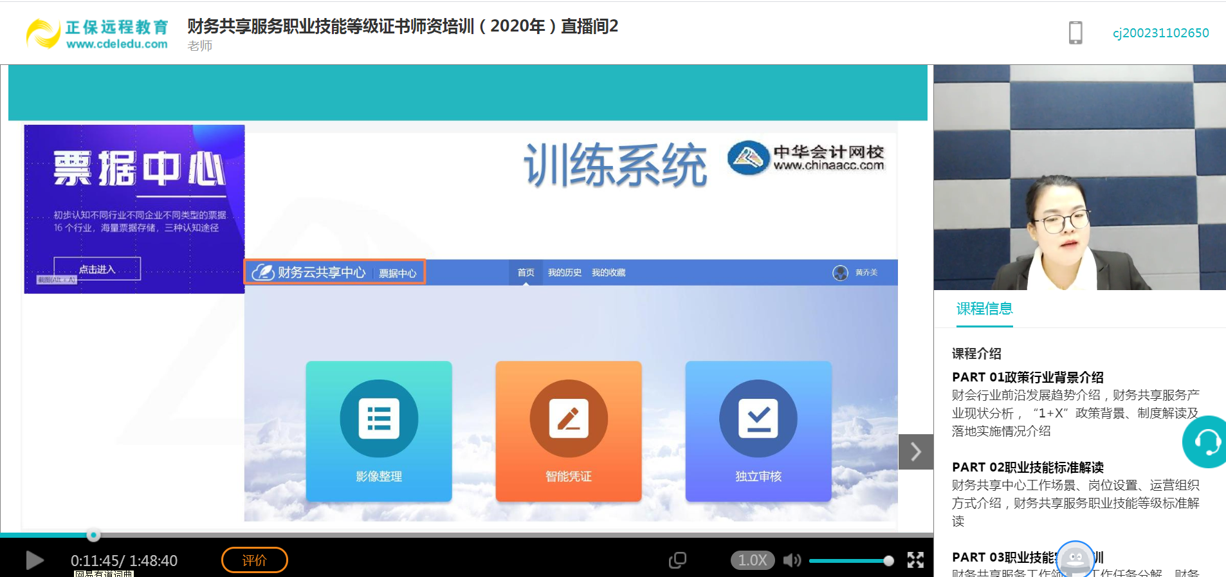Click the 训练系统 slide title
This screenshot has height=577, width=1226.
tap(616, 165)
